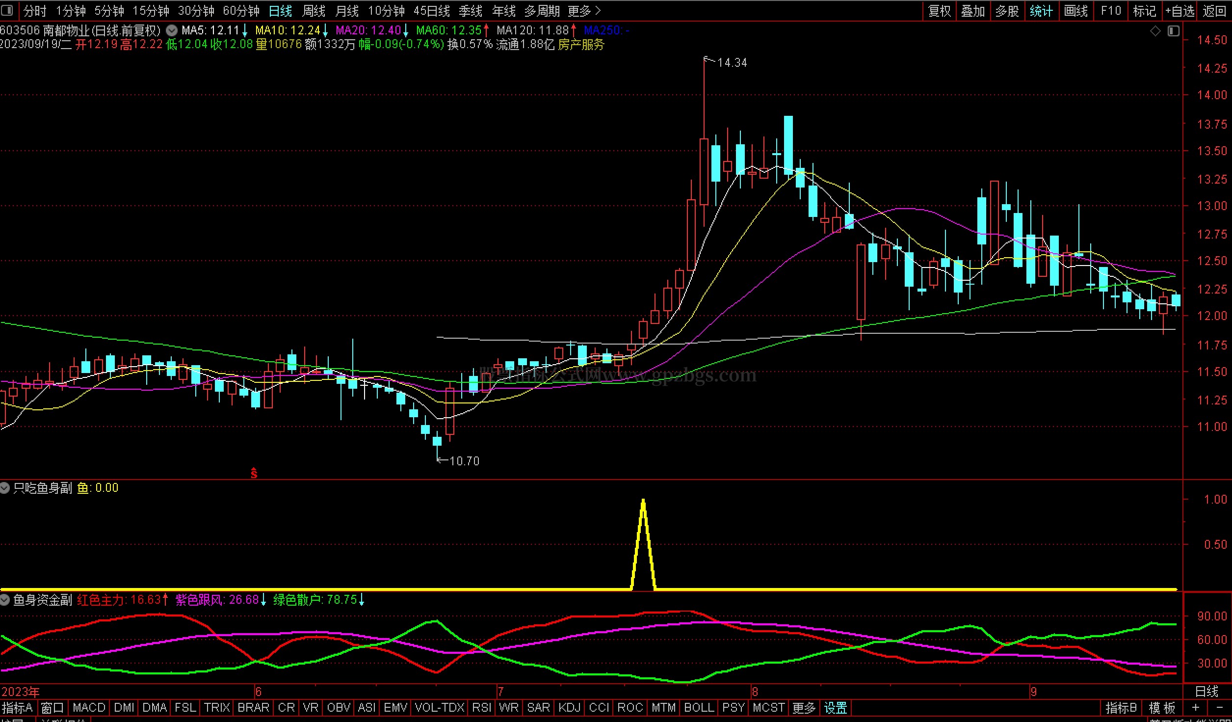Apply the BRAR indicator
Screen dimensions: 1232x722
click(x=253, y=708)
